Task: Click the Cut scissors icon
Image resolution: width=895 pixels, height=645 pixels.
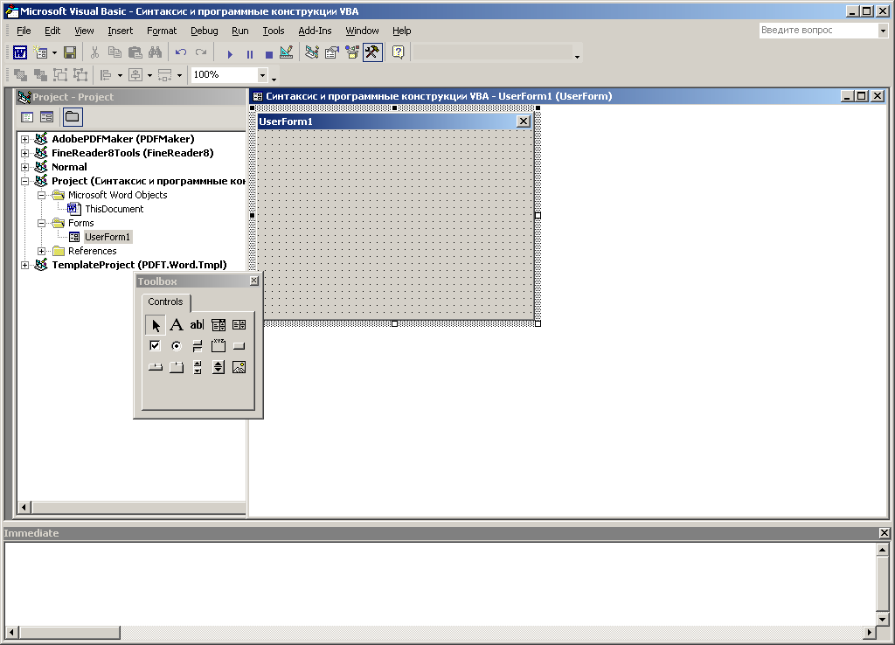Action: point(94,53)
